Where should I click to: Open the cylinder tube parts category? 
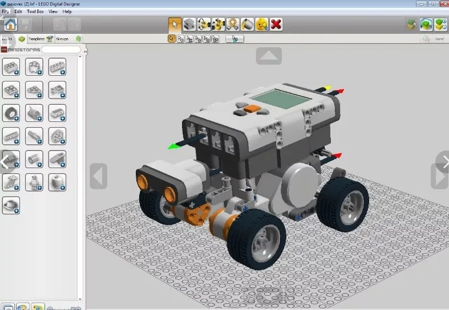[34, 160]
